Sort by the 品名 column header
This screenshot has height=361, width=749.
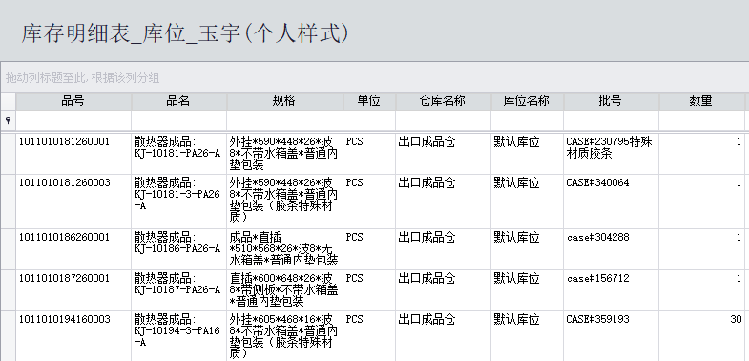(179, 101)
